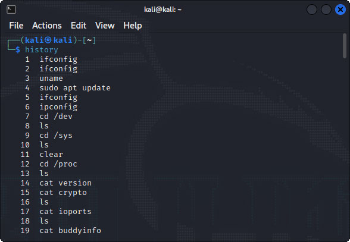Click the vertical scrollbar thumb
The width and height of the screenshot is (350, 242).
tap(345, 46)
